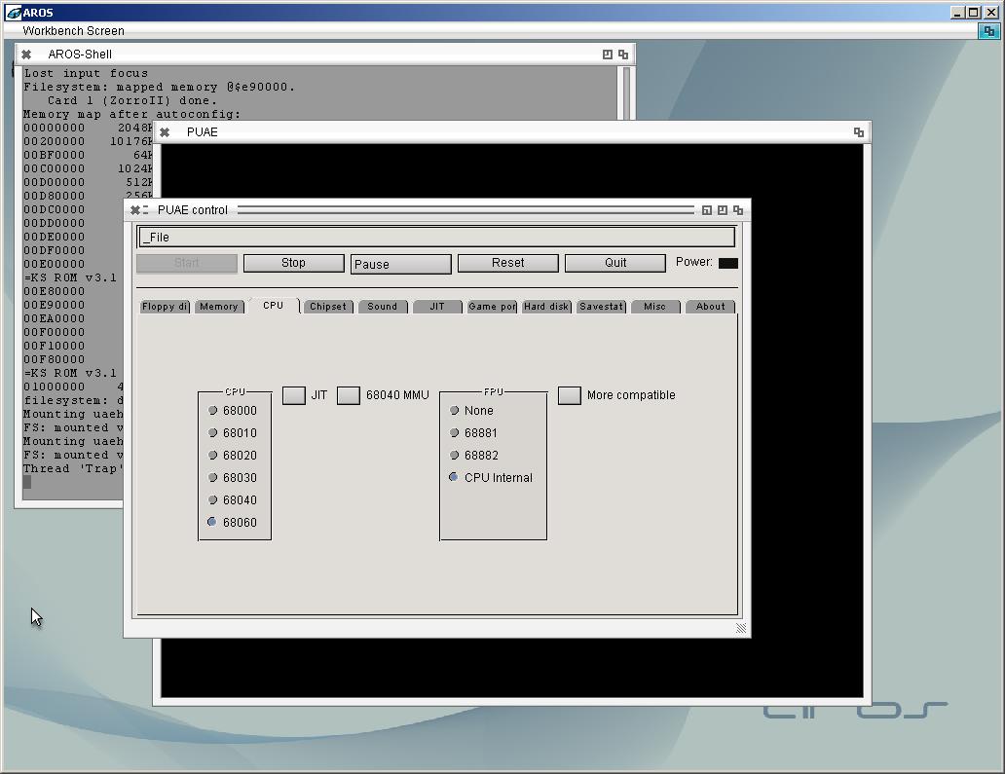The image size is (1005, 774).
Task: Click the resize handle of PUAE control window
Action: click(741, 628)
